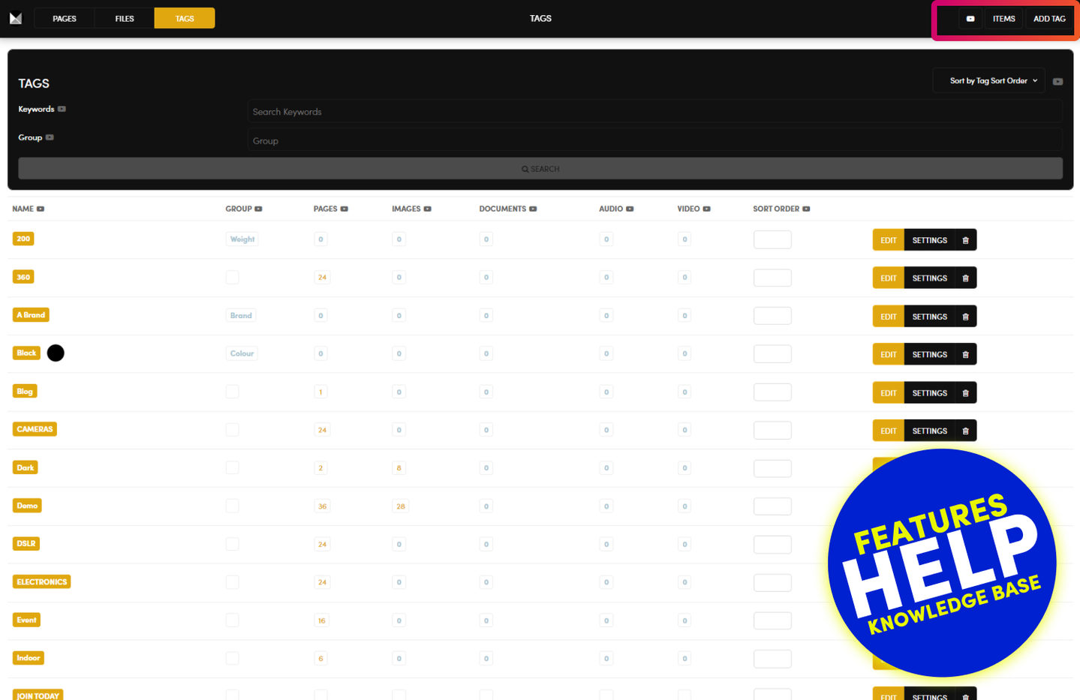Open SETTINGS for the 'A Brand' tag

tap(929, 317)
